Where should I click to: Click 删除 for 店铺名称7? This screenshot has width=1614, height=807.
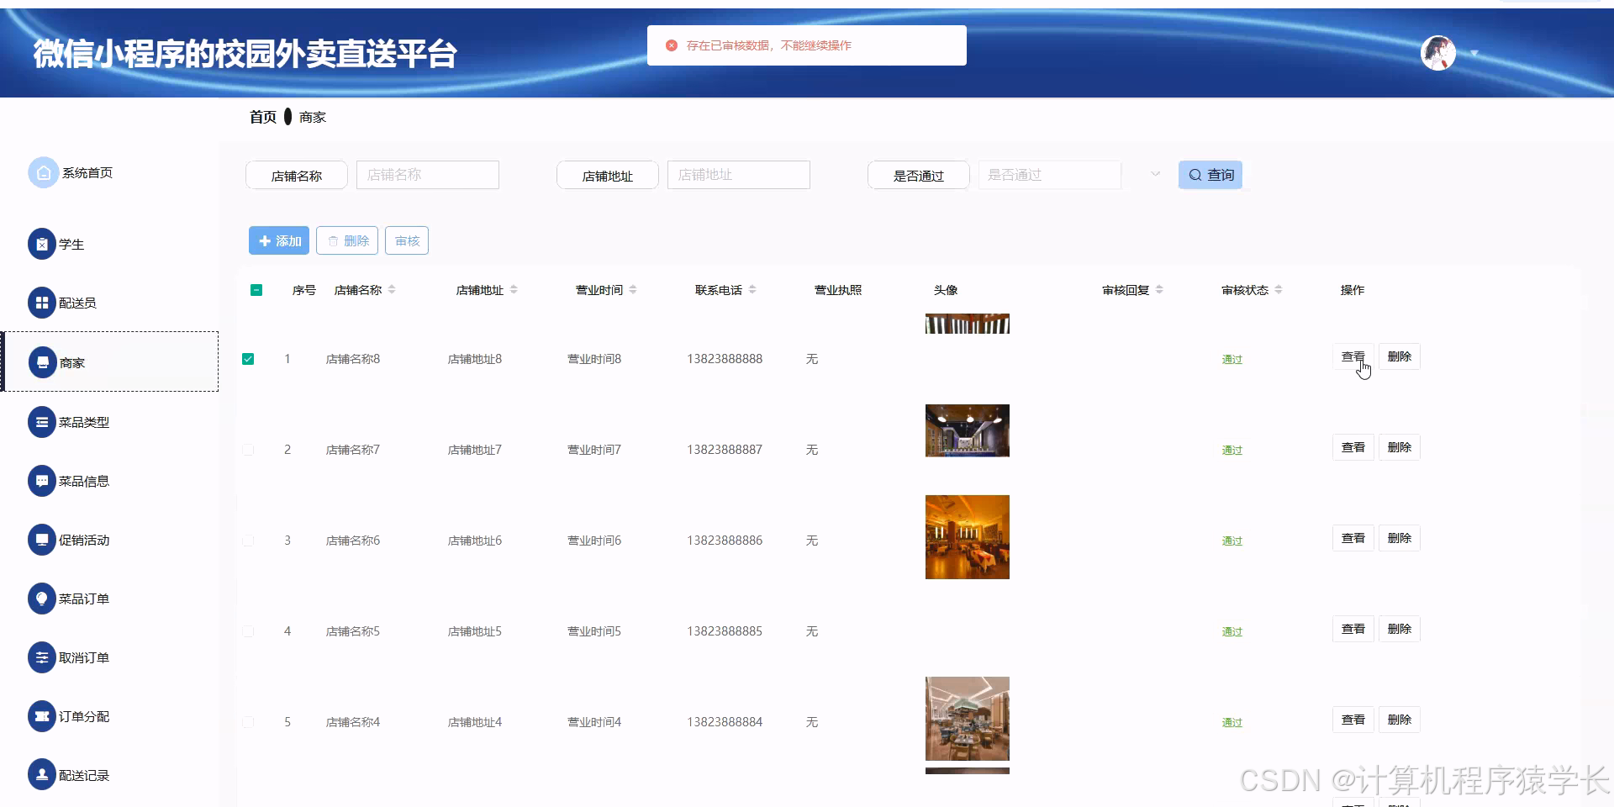[x=1400, y=447]
